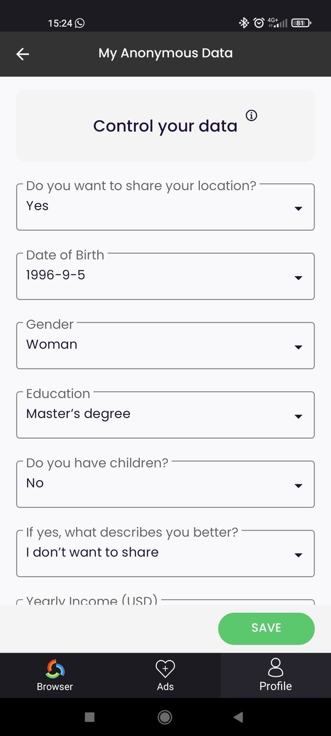Image resolution: width=331 pixels, height=736 pixels.
Task: Tap the info icon next to Control your data
Action: pyautogui.click(x=251, y=116)
